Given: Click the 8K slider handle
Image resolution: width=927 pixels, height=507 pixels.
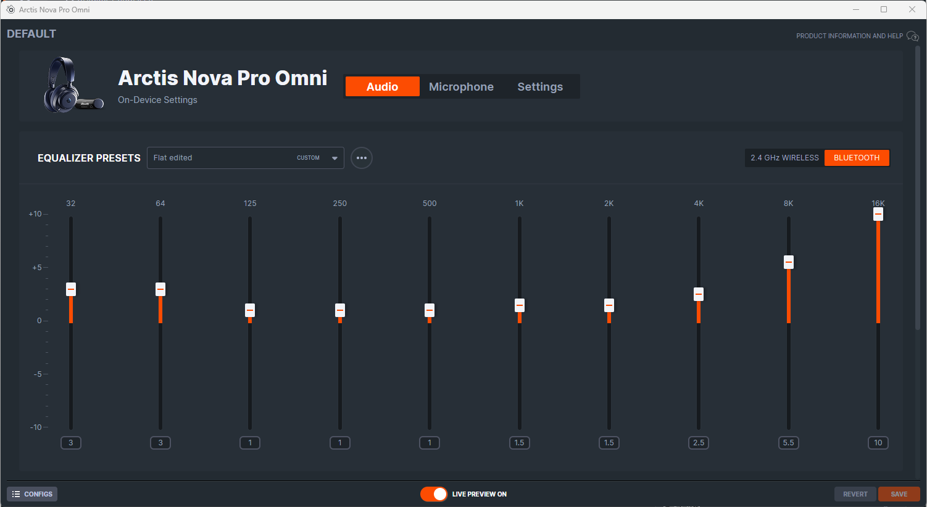Looking at the screenshot, I should (x=789, y=262).
